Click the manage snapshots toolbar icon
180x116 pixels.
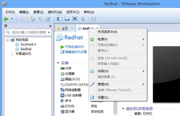click(48, 19)
